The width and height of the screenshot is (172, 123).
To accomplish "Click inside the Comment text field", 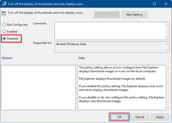I will 110,31.
